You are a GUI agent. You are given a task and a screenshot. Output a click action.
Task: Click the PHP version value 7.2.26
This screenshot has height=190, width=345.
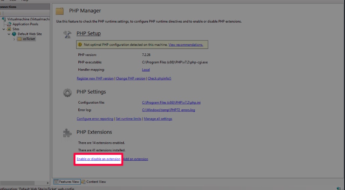click(146, 55)
